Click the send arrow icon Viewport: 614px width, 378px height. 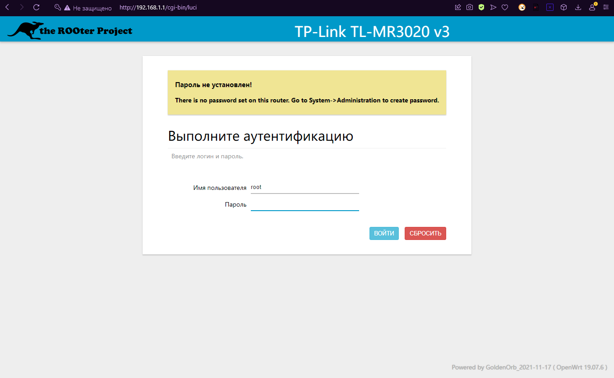pos(493,7)
